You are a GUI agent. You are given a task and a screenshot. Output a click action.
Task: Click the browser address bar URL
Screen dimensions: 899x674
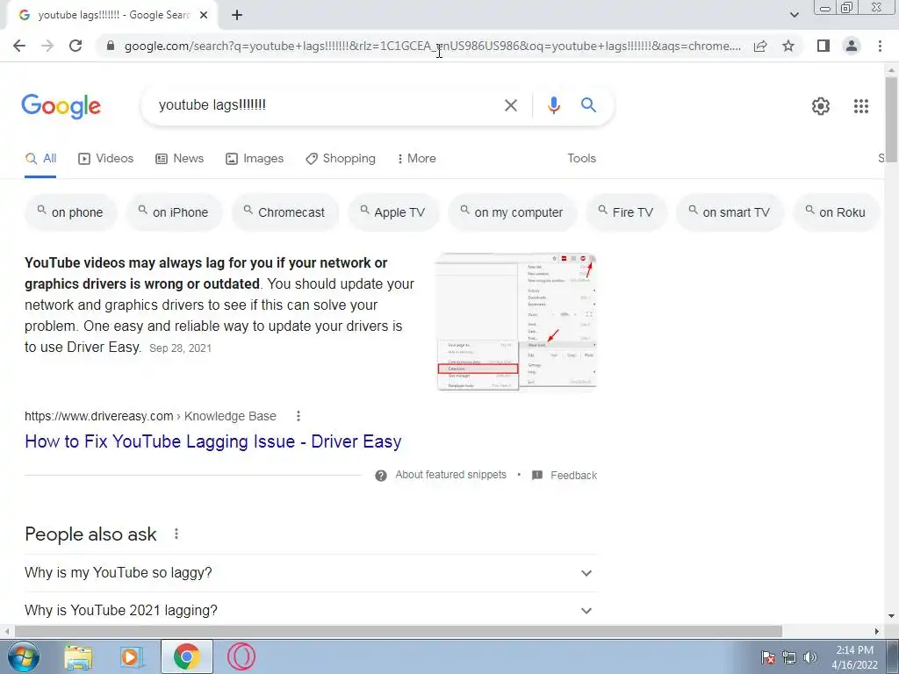click(x=432, y=46)
